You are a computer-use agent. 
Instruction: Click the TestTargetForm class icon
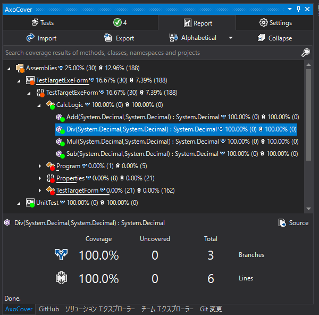(x=51, y=190)
